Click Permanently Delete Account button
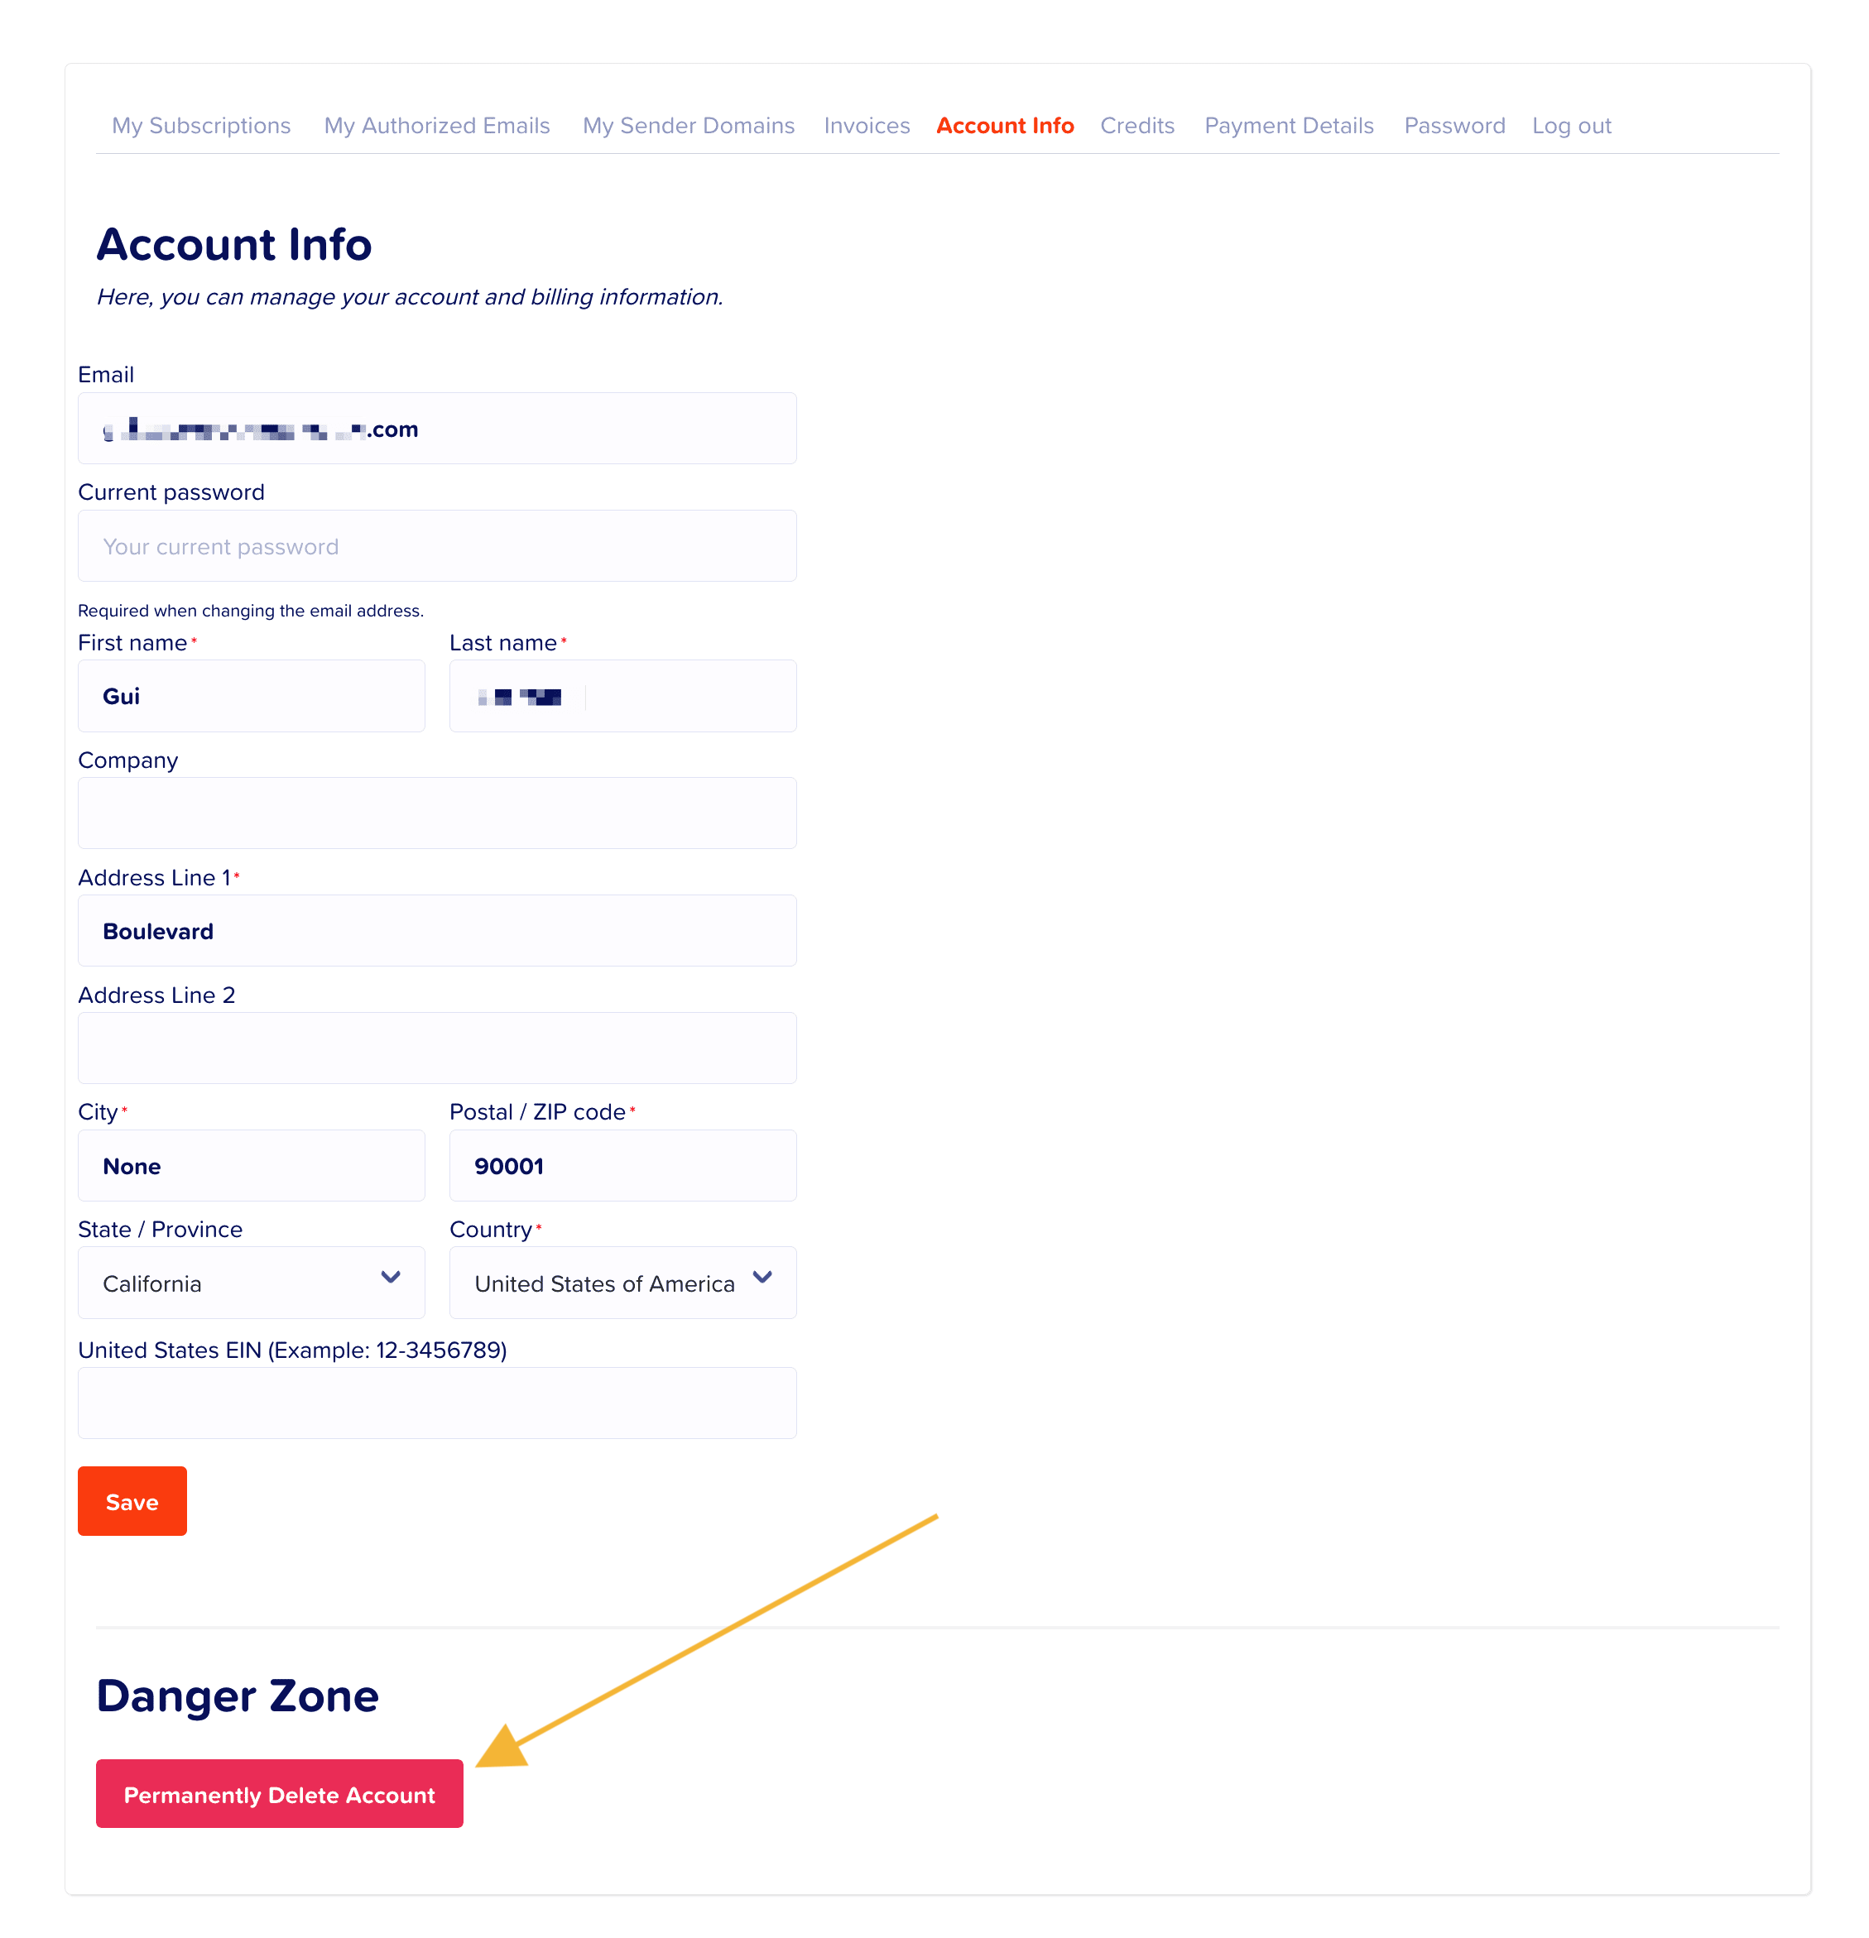Image resolution: width=1869 pixels, height=1938 pixels. [x=279, y=1794]
